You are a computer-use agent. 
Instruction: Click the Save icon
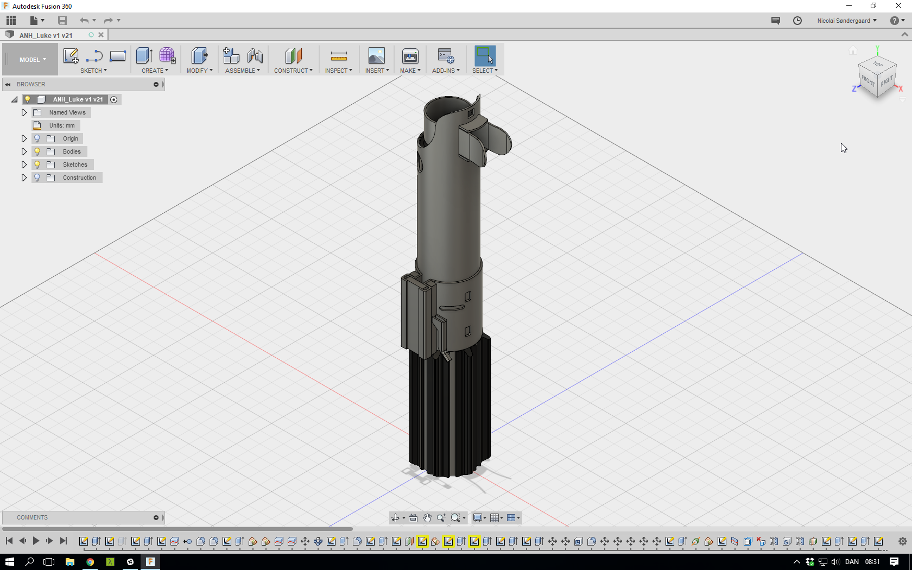[x=62, y=21]
